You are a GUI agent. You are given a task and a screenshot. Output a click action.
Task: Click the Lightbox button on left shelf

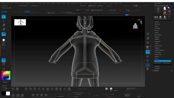click(6, 82)
